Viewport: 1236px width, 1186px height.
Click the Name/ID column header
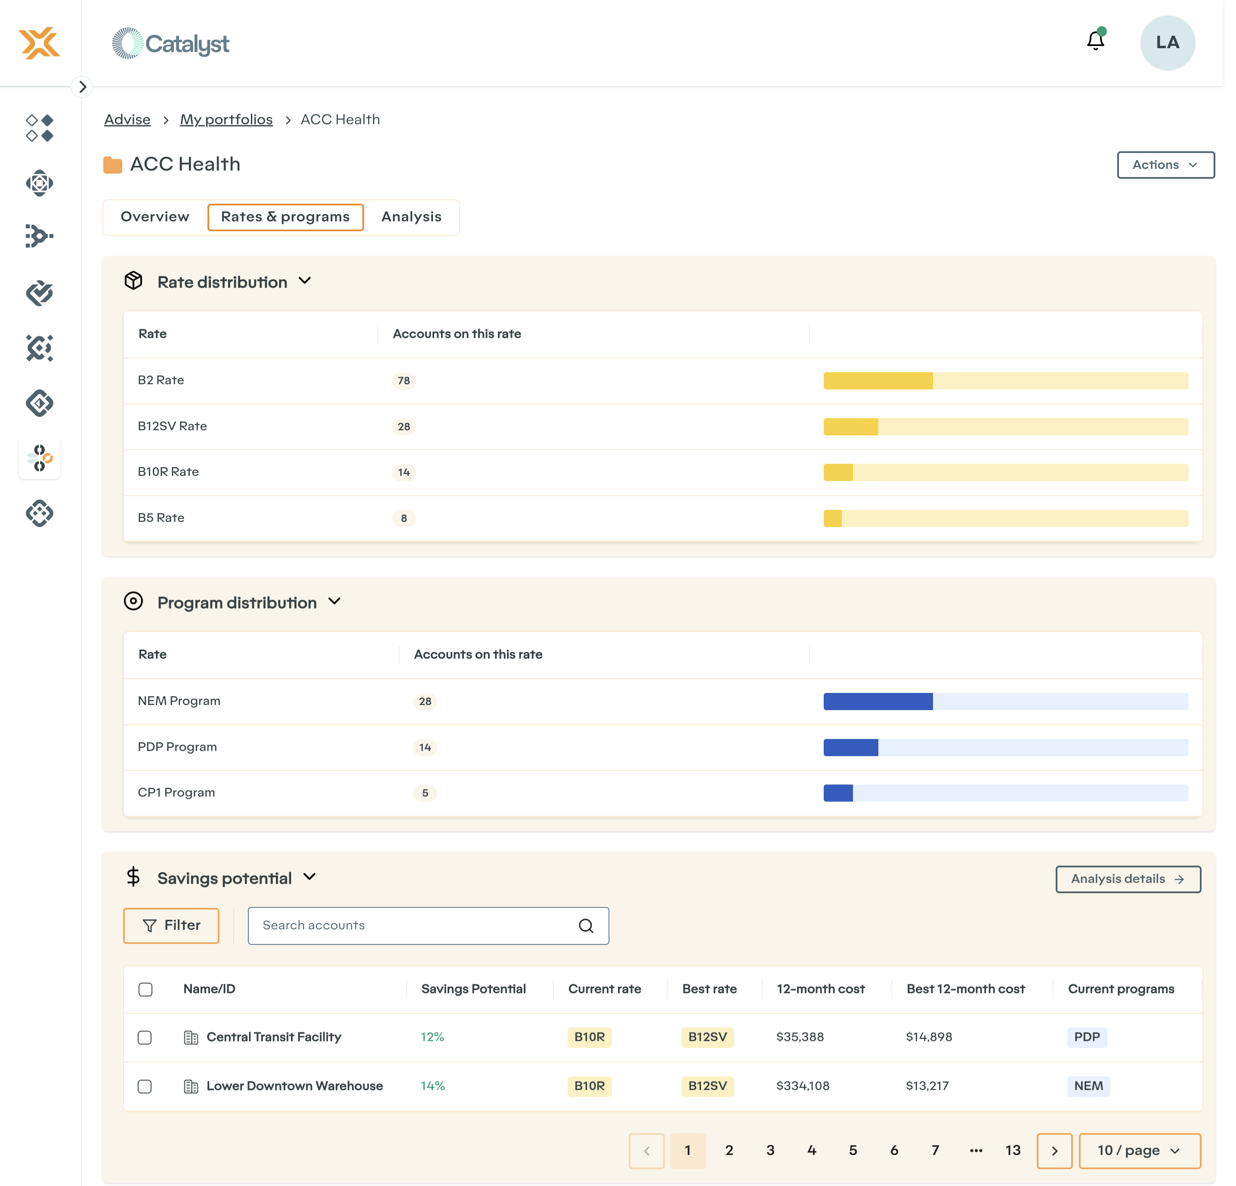[x=209, y=989]
